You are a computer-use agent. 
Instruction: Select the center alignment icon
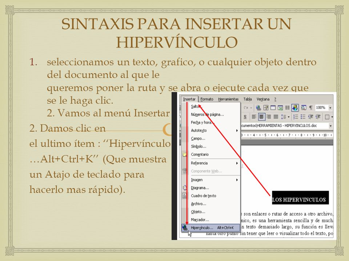point(261,117)
